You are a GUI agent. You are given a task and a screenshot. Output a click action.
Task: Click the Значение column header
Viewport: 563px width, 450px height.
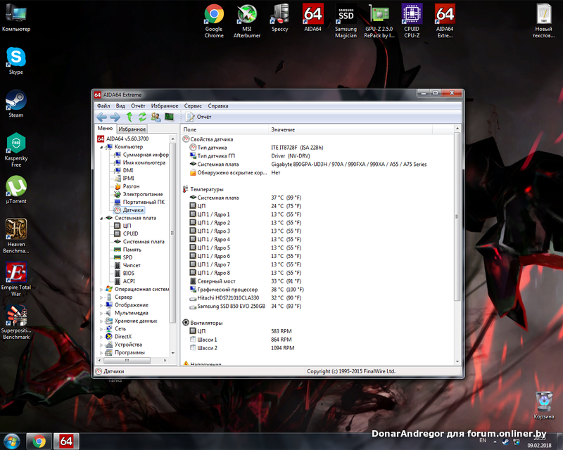[283, 130]
